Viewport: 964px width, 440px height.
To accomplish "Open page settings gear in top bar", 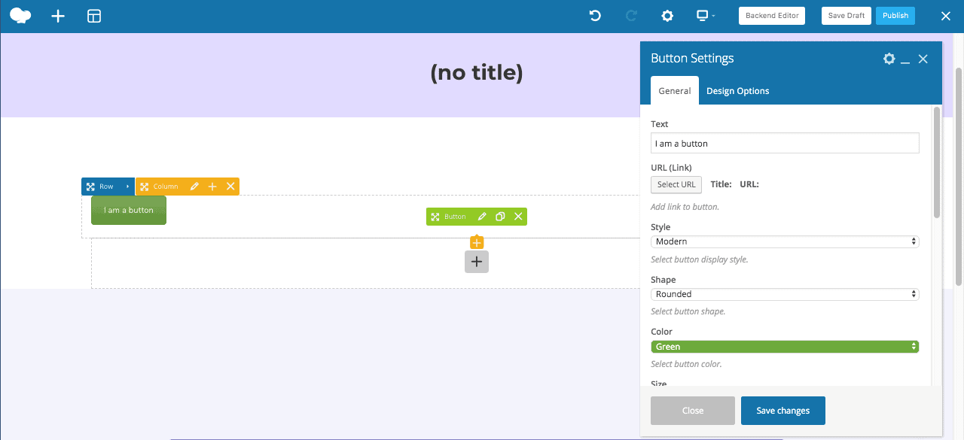I will pyautogui.click(x=667, y=16).
